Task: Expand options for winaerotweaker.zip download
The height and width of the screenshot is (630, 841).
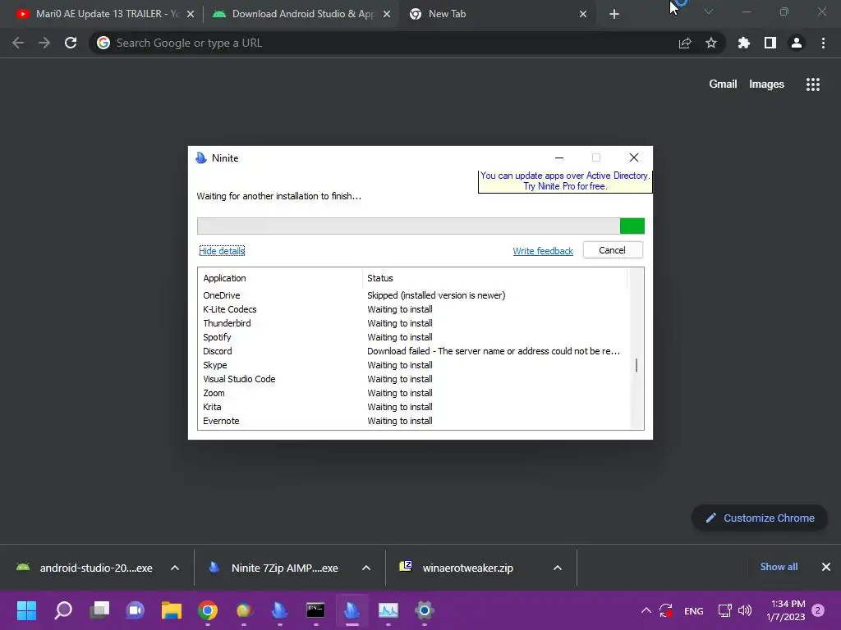Action: pyautogui.click(x=558, y=568)
